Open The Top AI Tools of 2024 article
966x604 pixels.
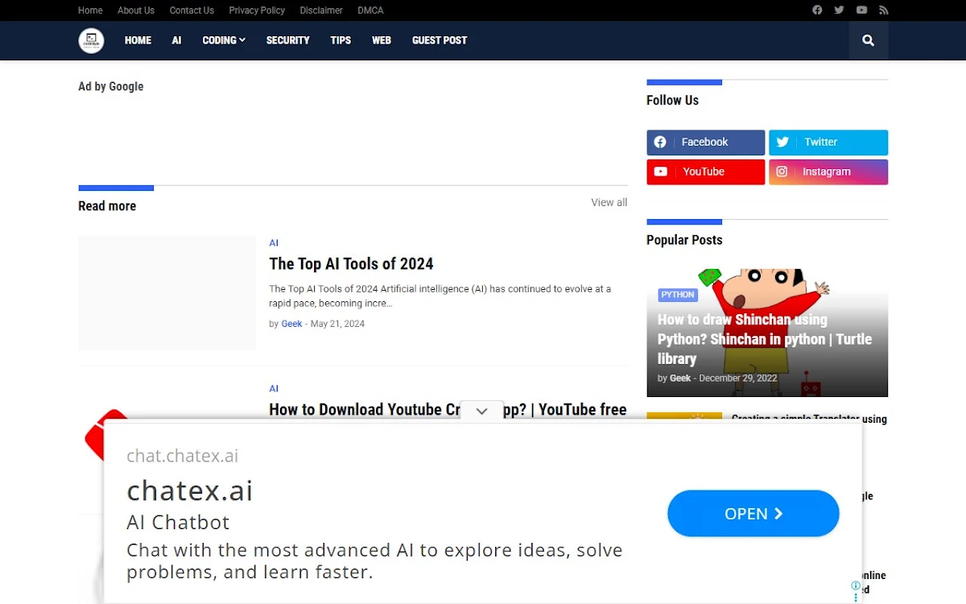click(x=351, y=264)
